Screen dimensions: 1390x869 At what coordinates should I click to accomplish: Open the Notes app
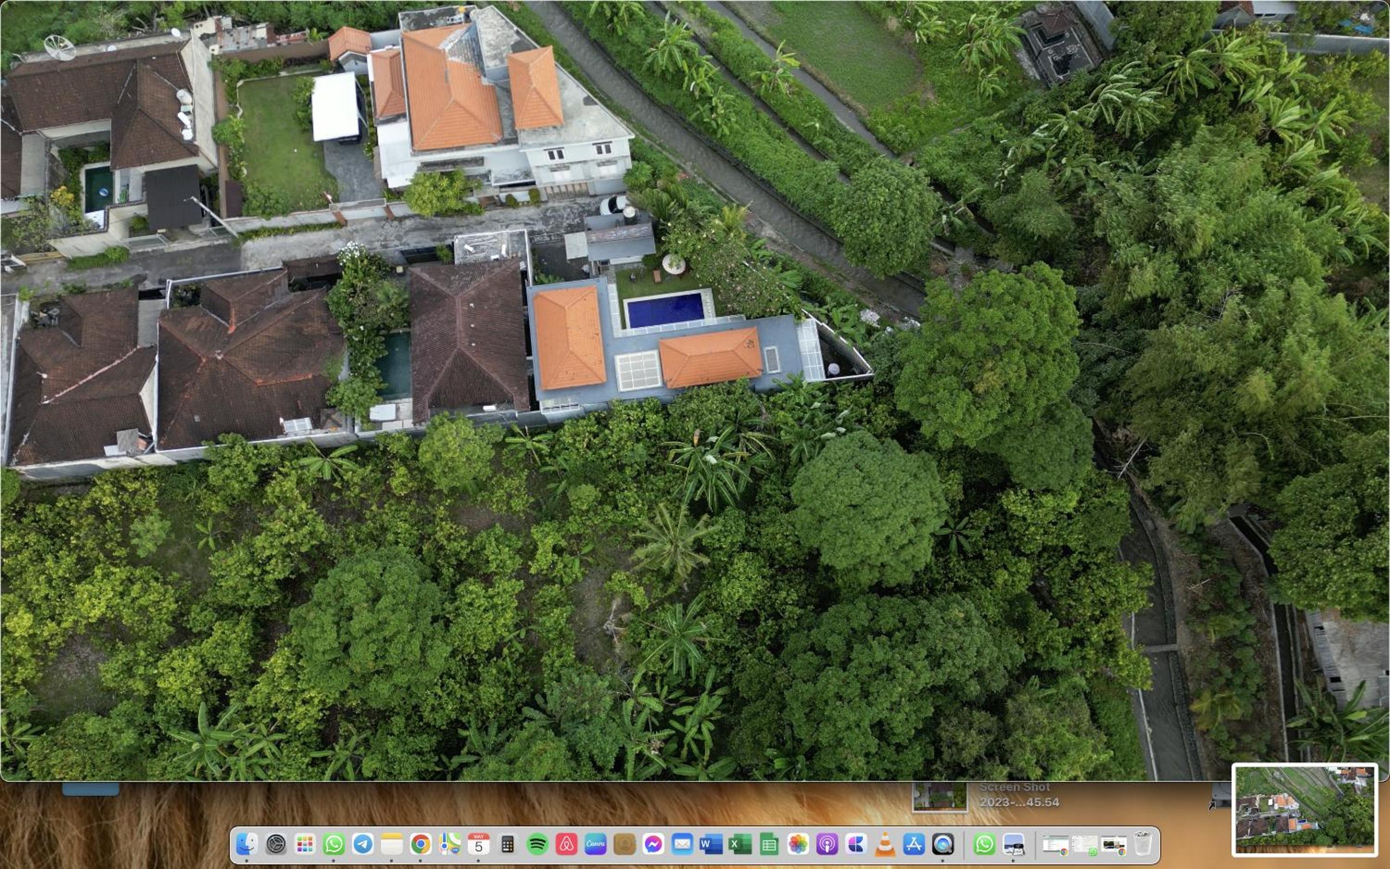tap(392, 844)
